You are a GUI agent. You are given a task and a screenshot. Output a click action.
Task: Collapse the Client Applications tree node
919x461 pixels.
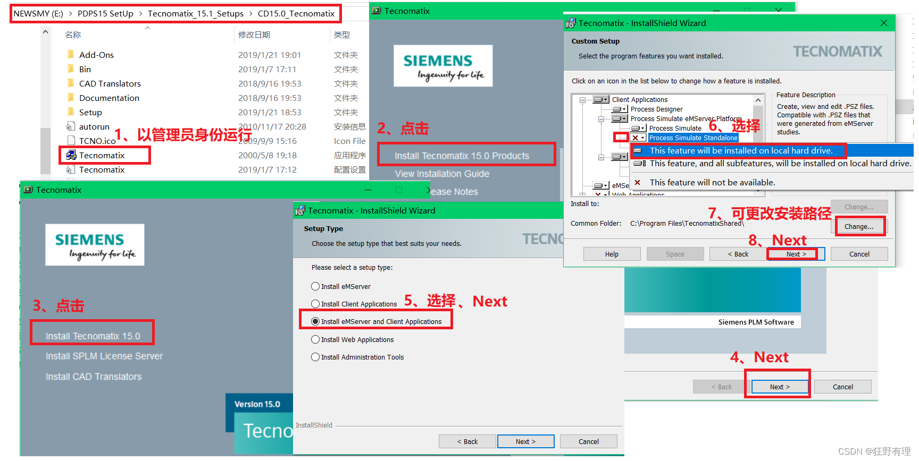[x=583, y=100]
